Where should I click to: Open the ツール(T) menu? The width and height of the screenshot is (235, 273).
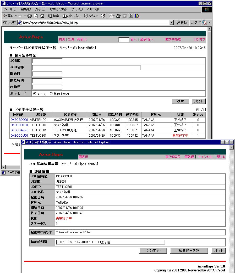point(77,9)
